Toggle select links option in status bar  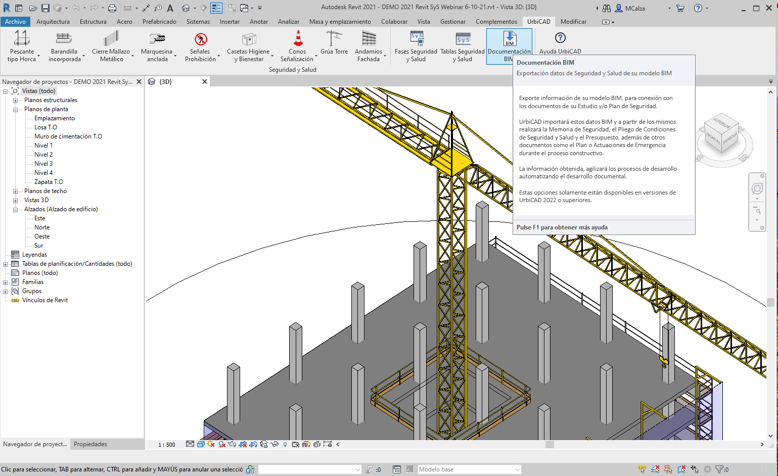642,469
